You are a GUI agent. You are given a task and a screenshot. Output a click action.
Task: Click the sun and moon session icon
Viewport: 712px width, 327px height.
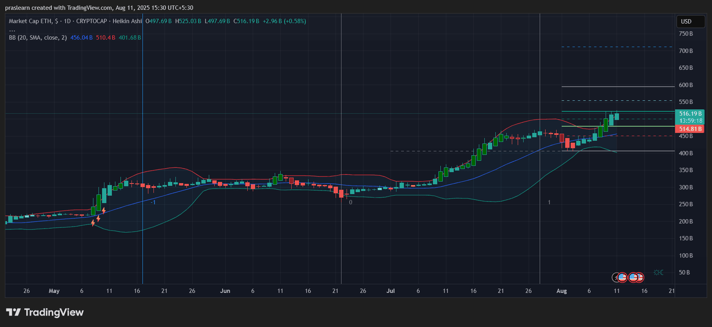(x=658, y=272)
